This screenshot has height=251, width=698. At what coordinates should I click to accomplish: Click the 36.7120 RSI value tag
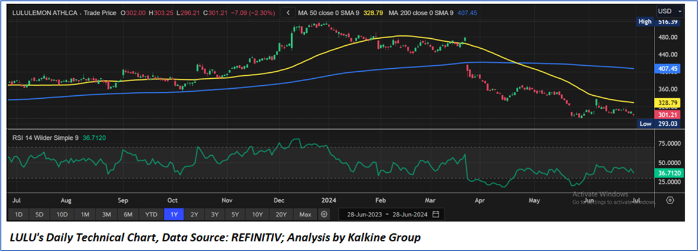pos(668,173)
